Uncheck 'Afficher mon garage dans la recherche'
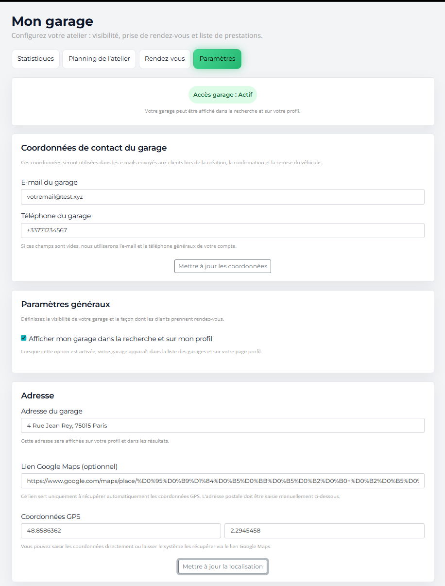The image size is (445, 586). pyautogui.click(x=23, y=338)
